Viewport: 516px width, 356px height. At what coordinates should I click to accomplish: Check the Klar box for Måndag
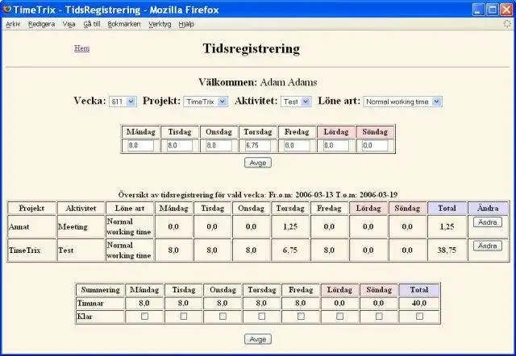144,316
